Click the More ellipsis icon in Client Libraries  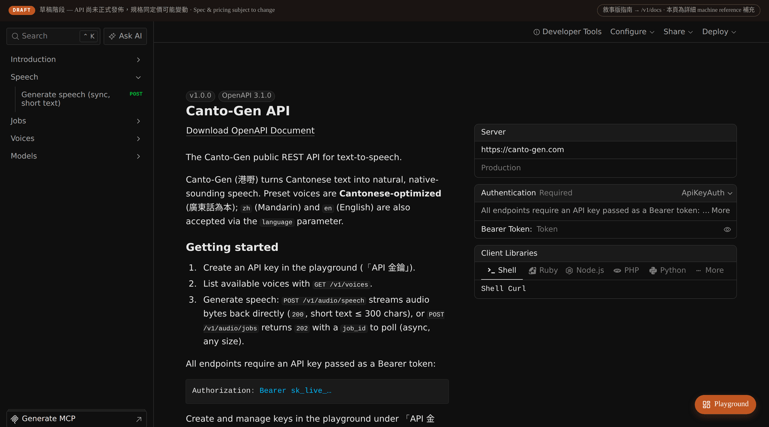698,270
